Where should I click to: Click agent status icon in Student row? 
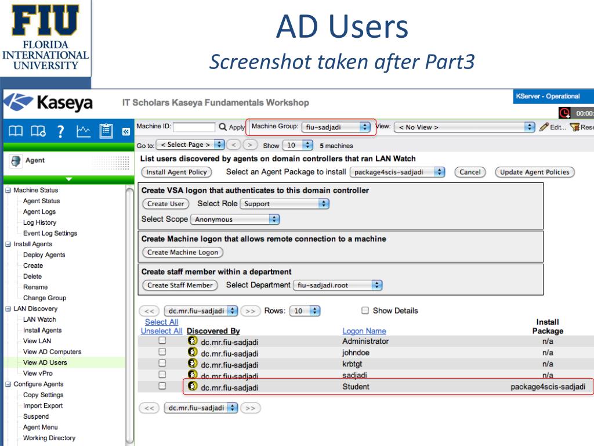193,386
